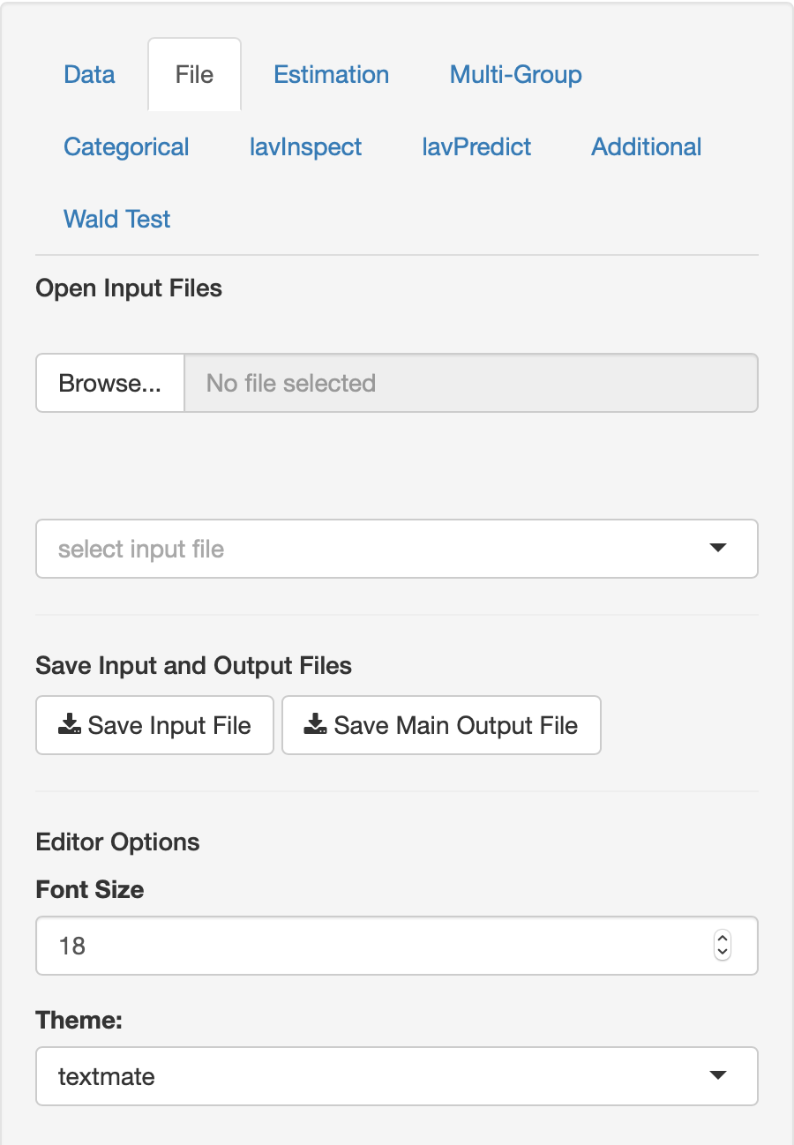Select the active File tab
This screenshot has width=794, height=1145.
(x=194, y=74)
